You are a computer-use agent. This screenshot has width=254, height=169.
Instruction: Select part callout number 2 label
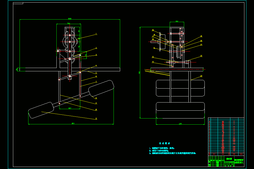(x=96, y=48)
